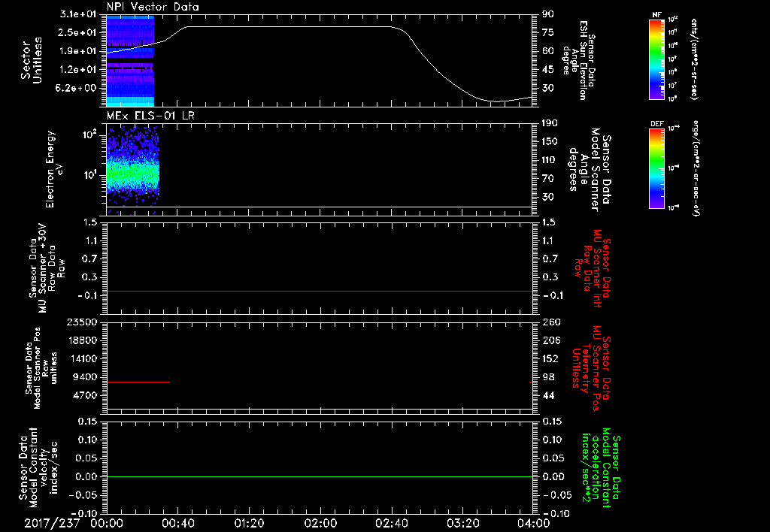
Task: Click the DEF label above color bar
Action: 656,124
